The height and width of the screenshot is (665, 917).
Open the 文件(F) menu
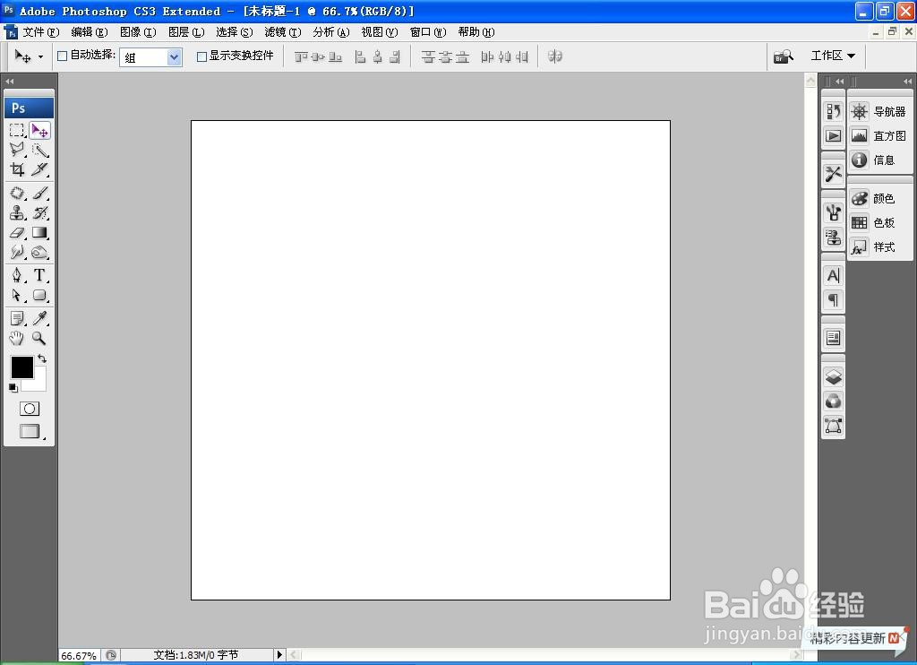point(41,32)
